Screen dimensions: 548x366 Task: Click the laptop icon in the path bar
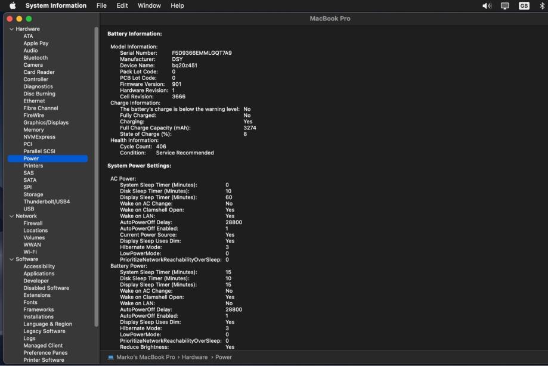111,357
